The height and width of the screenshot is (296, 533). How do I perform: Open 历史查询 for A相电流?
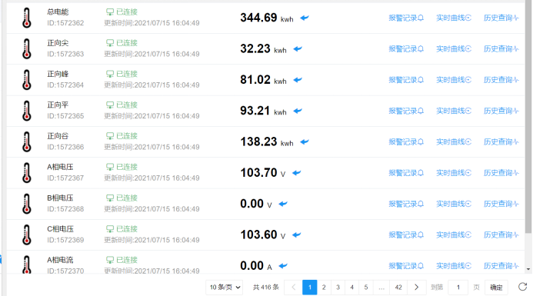tap(501, 266)
